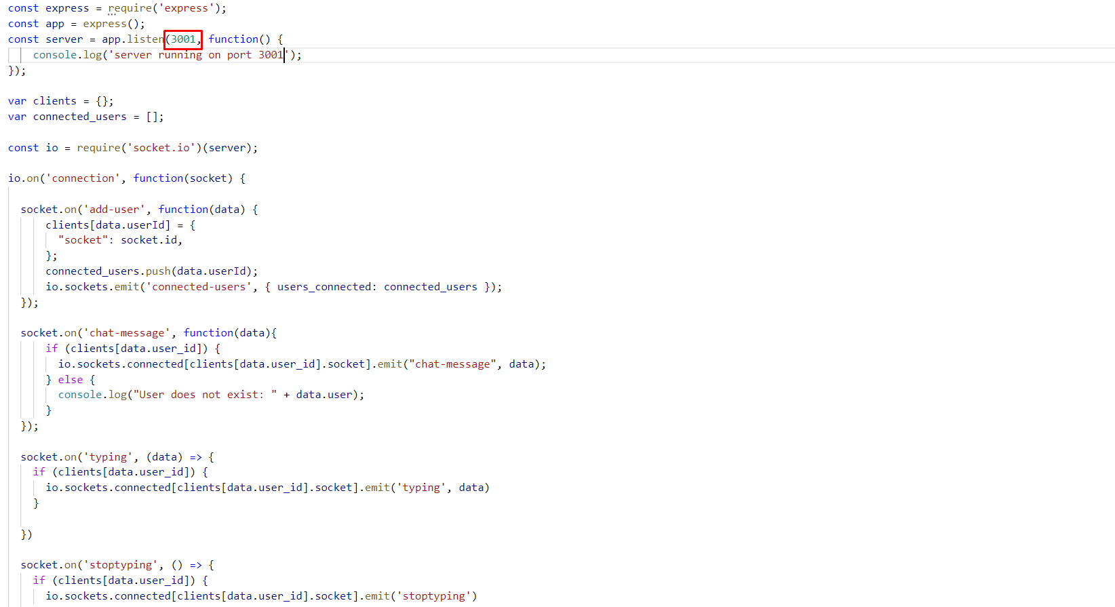Select the 'var clients = {};' line
Viewport: 1115px width, 607px height.
pyautogui.click(x=61, y=101)
